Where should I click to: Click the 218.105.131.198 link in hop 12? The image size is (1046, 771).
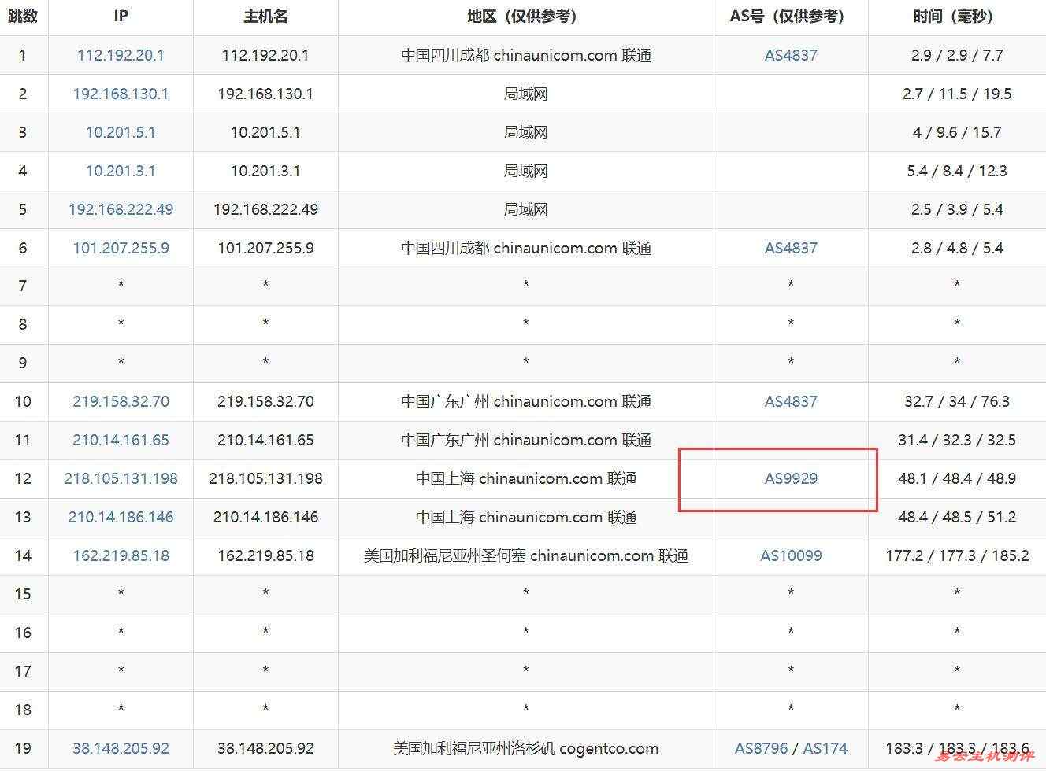point(121,478)
